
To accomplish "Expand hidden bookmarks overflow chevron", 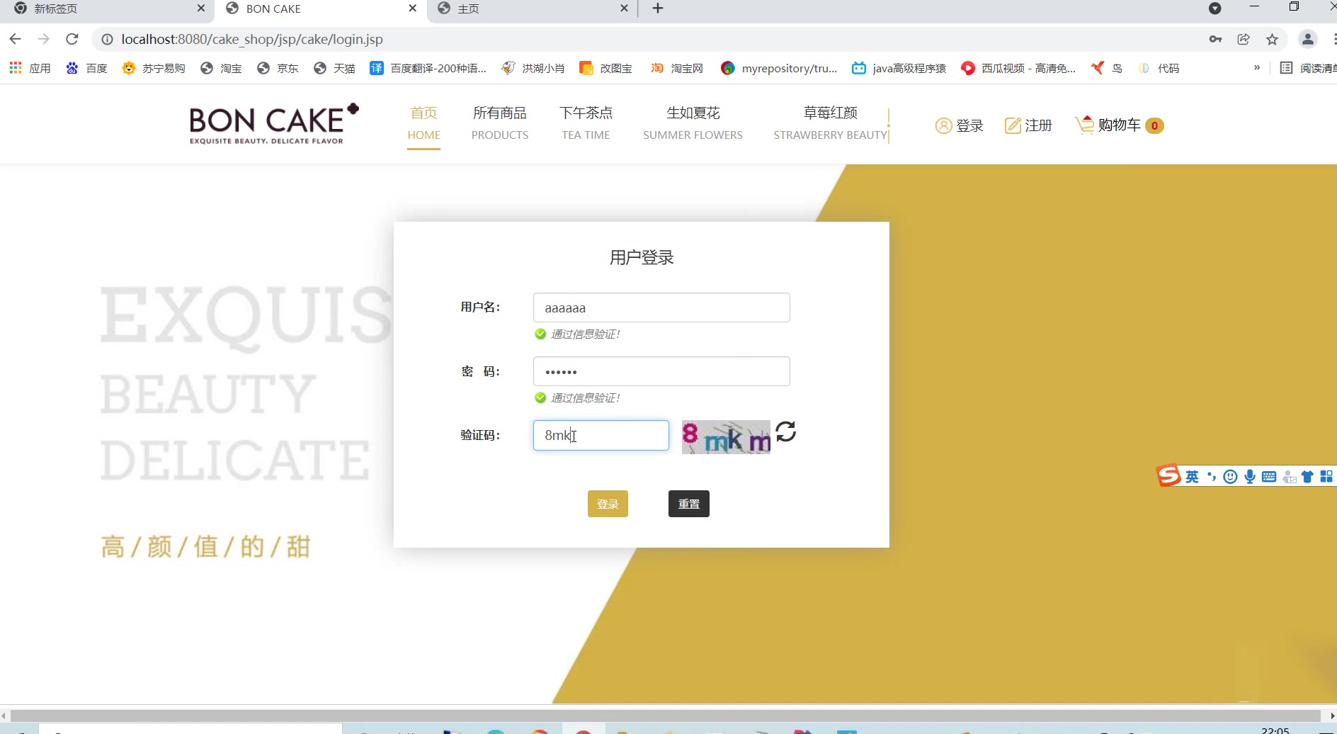I will (1256, 68).
